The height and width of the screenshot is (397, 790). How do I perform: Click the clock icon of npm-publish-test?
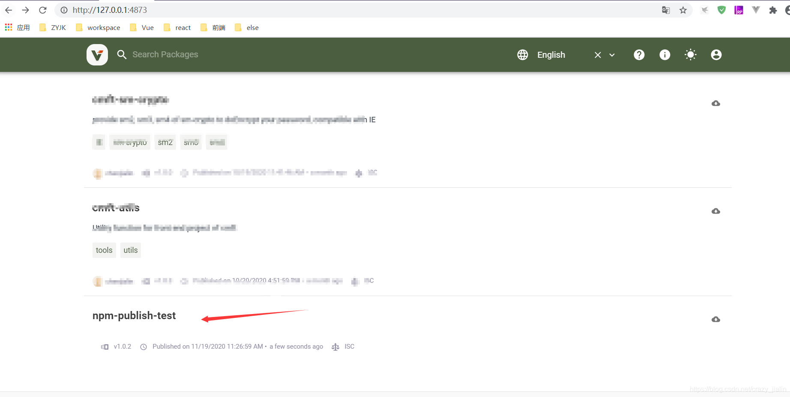click(x=144, y=347)
